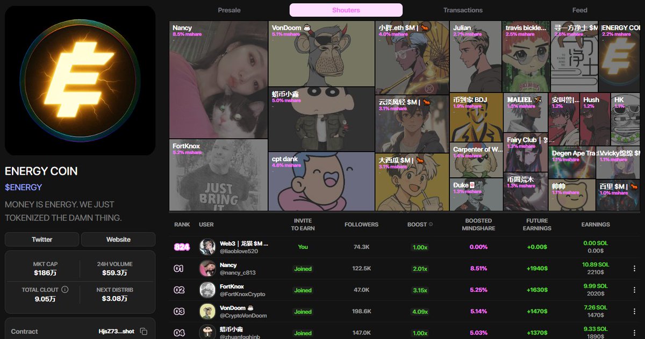Open the Feed tab
This screenshot has width=645, height=339.
click(x=580, y=10)
